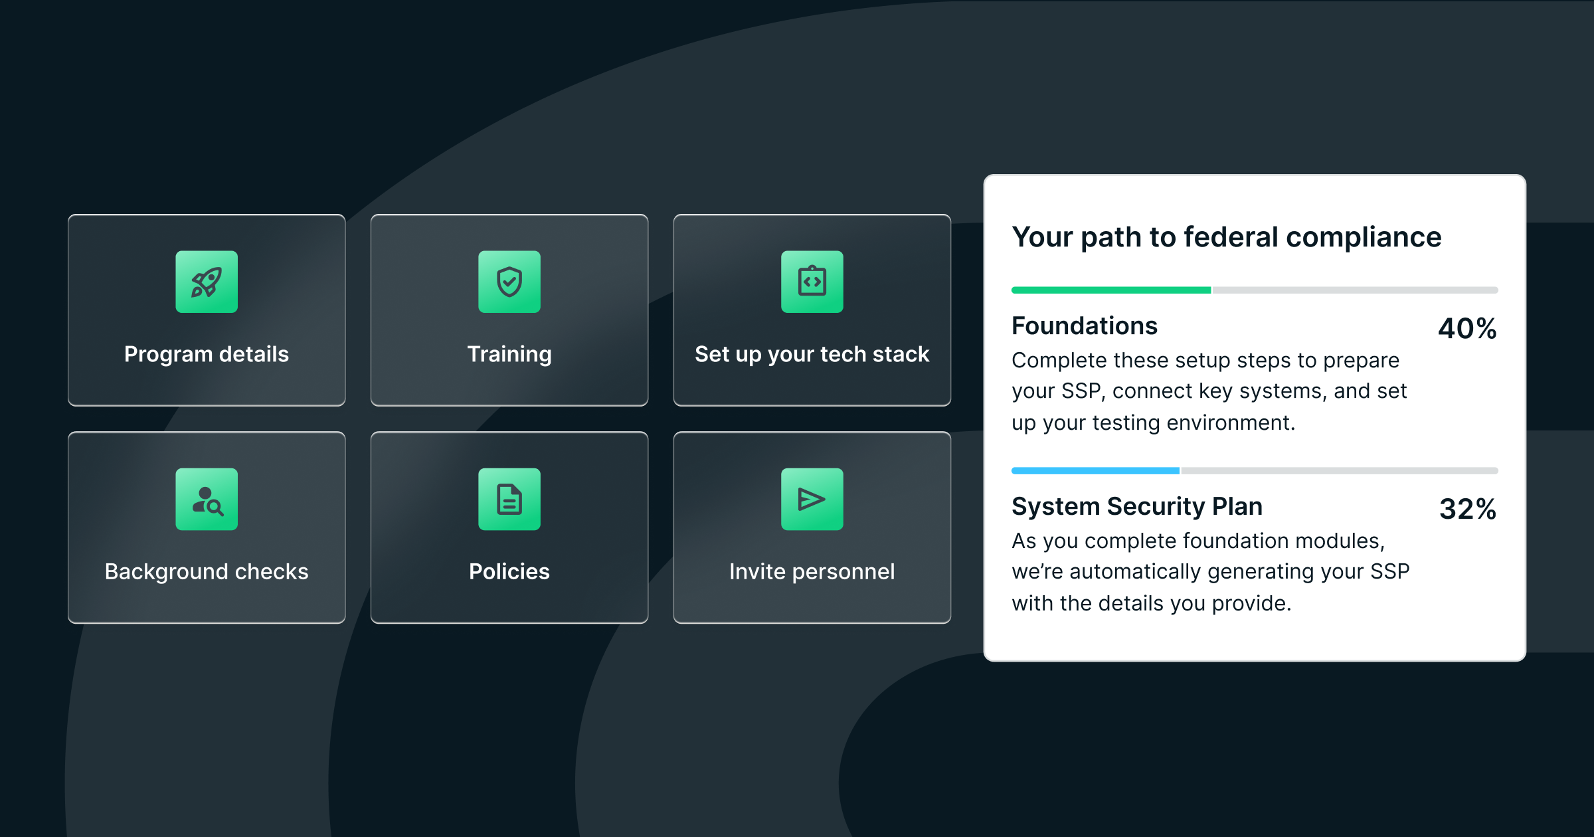Click the 40% Foundations value

tap(1468, 328)
